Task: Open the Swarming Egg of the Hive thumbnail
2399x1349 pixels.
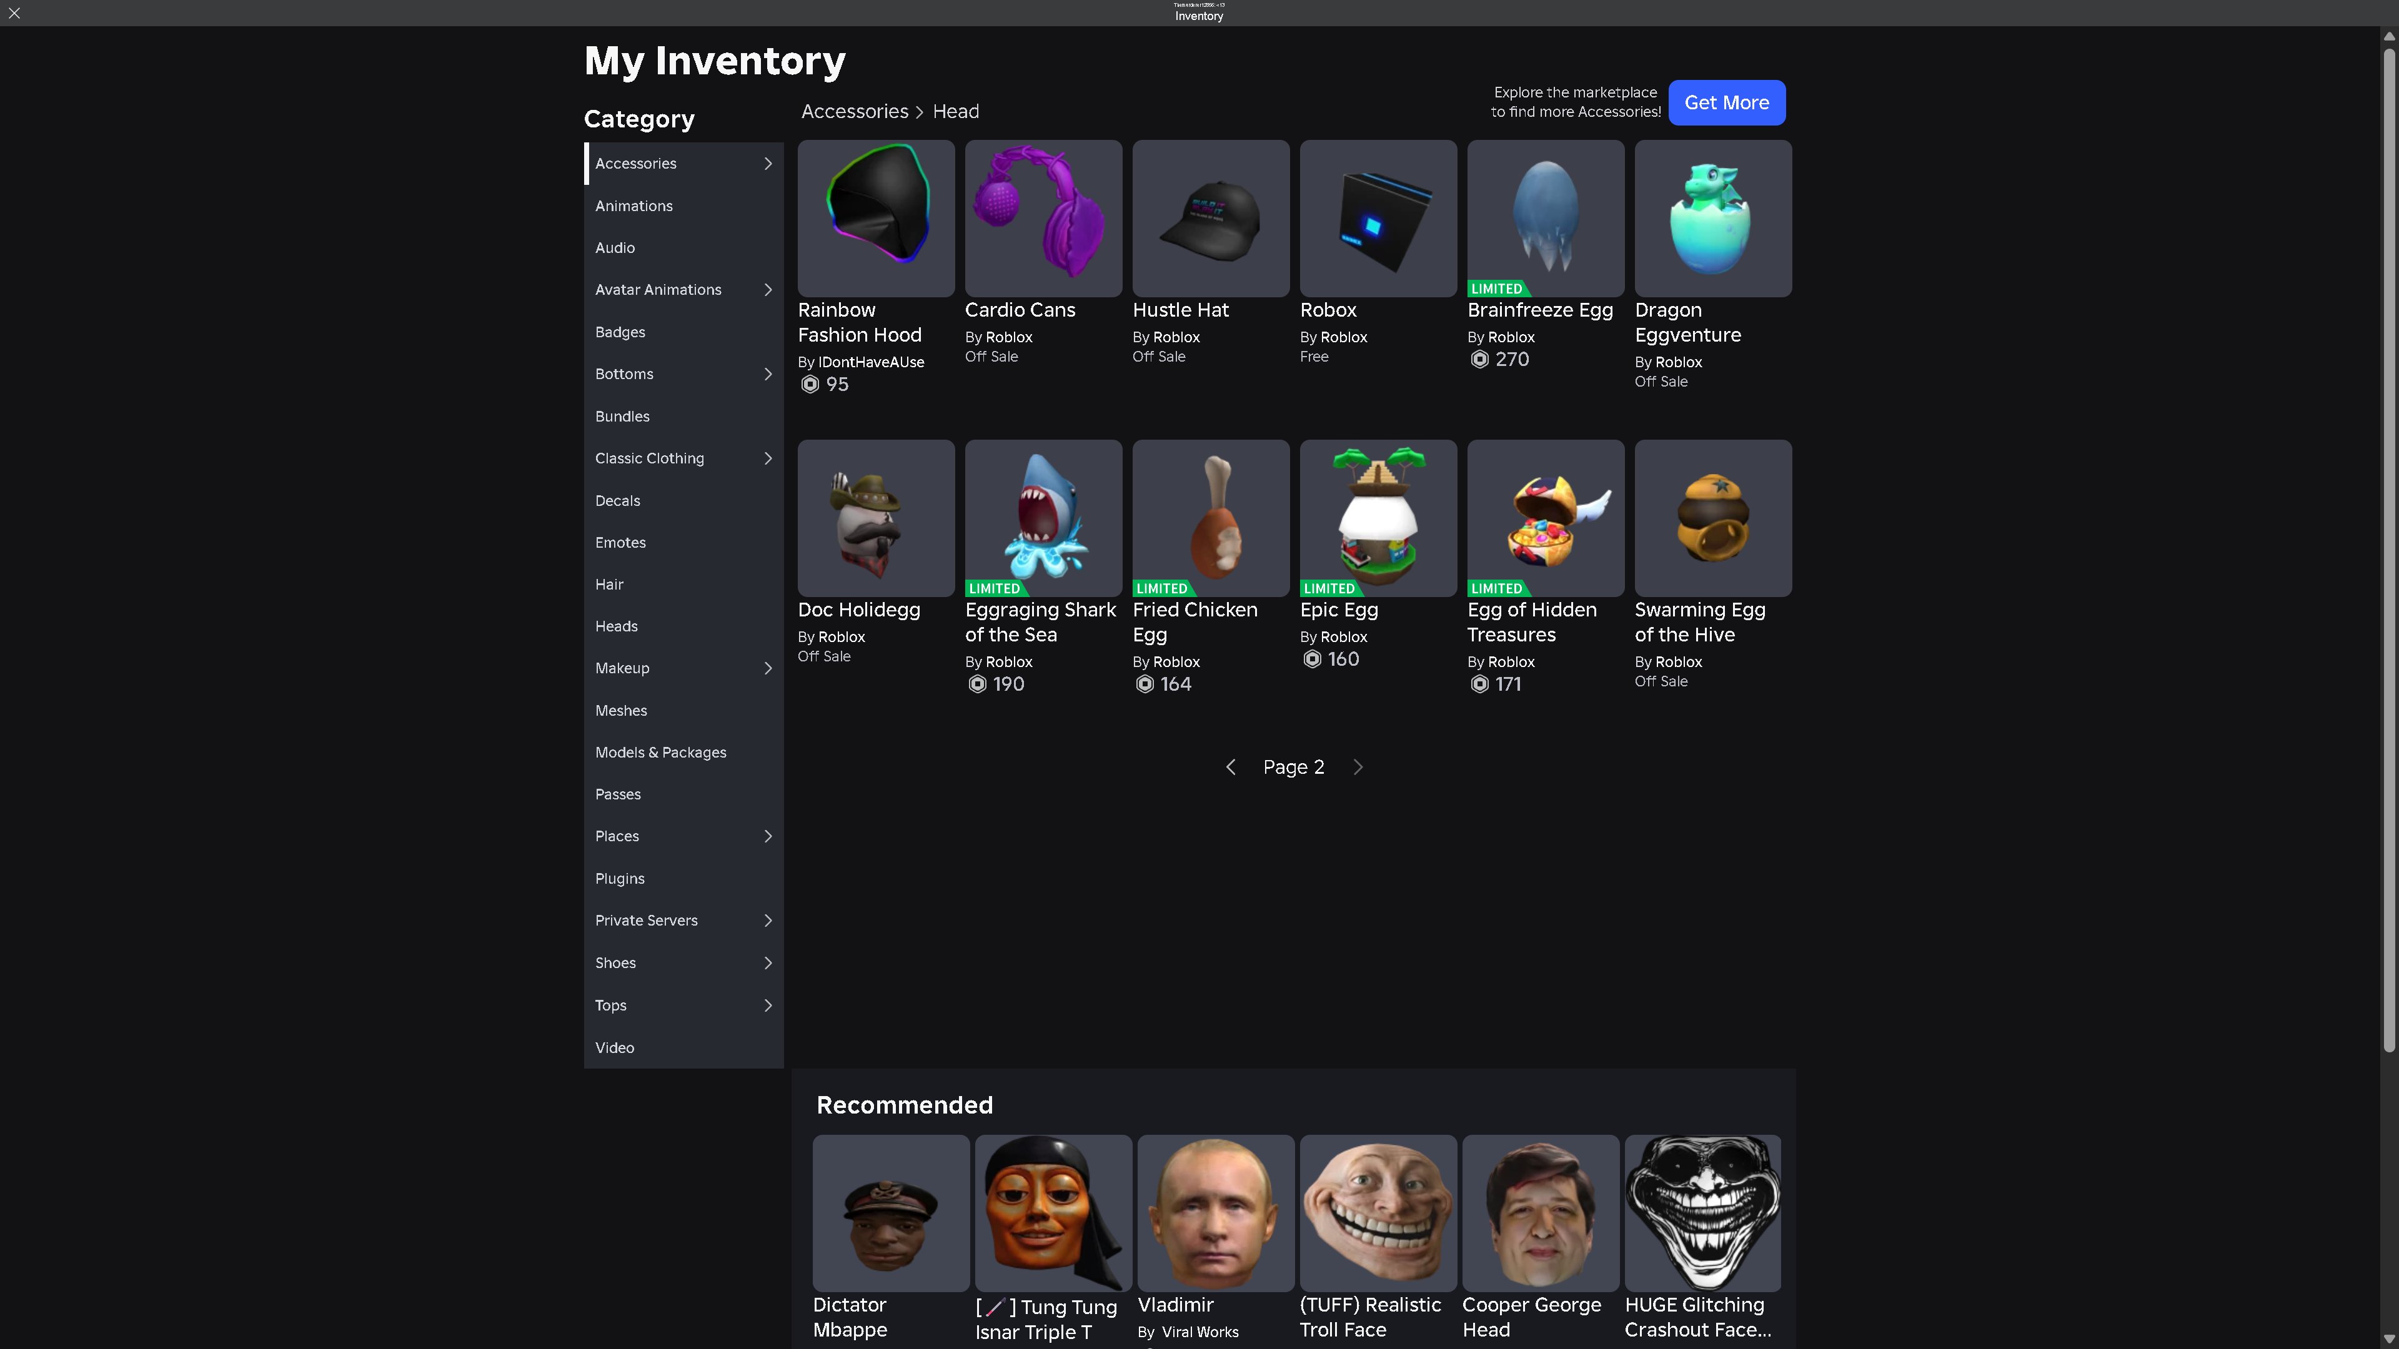Action: coord(1712,518)
